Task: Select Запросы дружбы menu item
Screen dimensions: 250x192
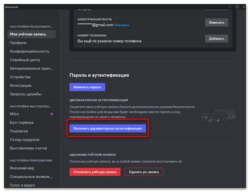Action: pos(26,94)
